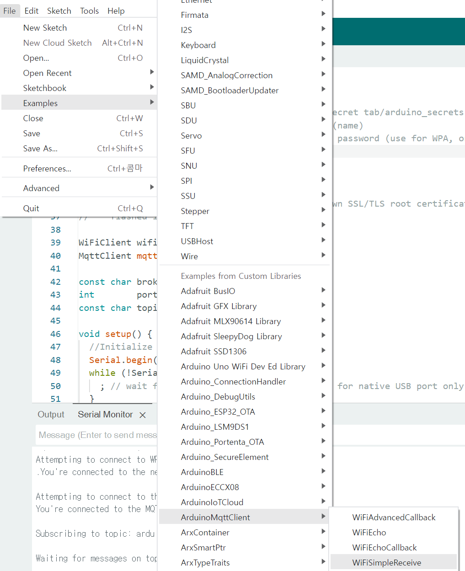Open Arduino Uno WiFi Dev Ed Library
This screenshot has height=571, width=465.
(245, 367)
